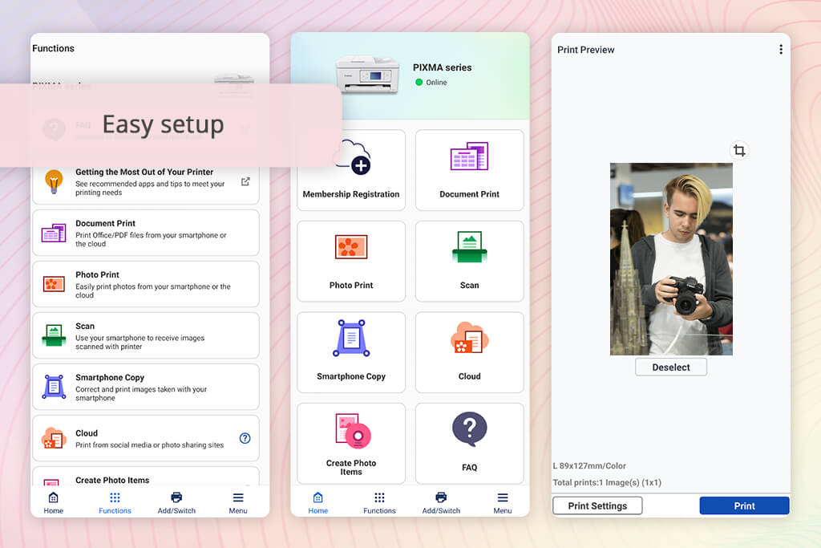Open Document Print in the Functions list
The width and height of the screenshot is (821, 548).
click(x=146, y=233)
